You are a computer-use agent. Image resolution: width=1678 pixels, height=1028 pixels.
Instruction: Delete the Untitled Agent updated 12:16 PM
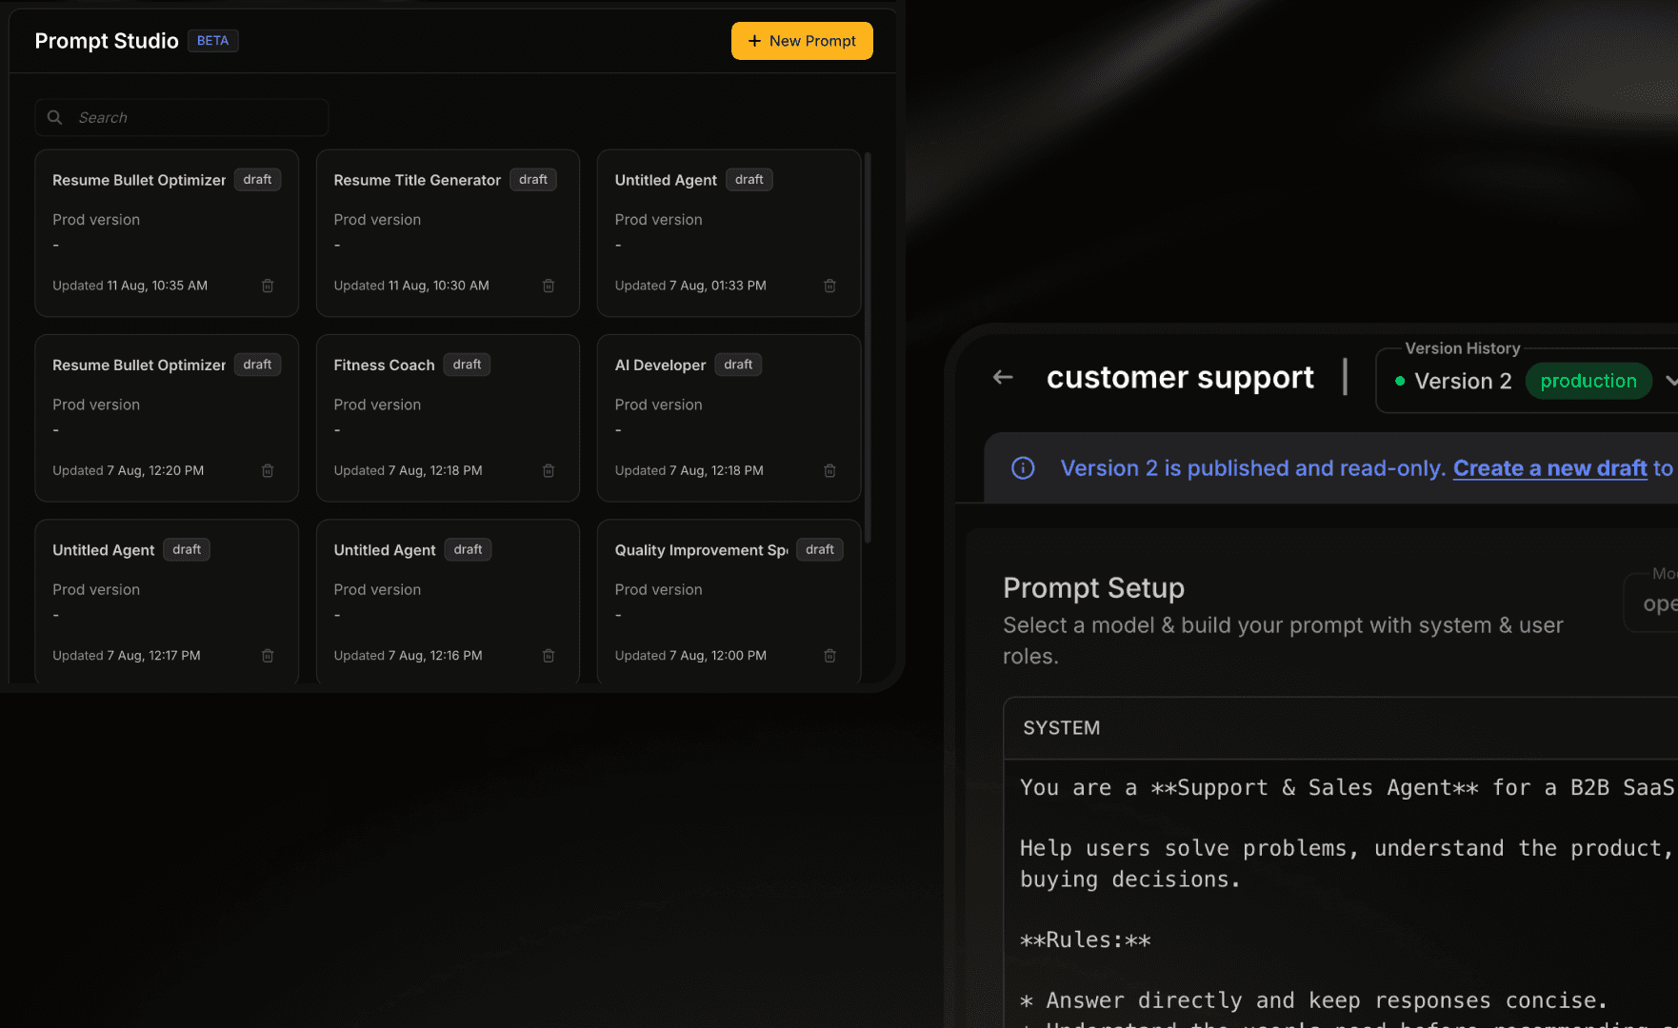(549, 656)
